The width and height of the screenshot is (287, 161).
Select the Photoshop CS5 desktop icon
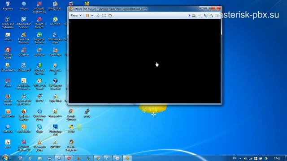[x=55, y=130]
